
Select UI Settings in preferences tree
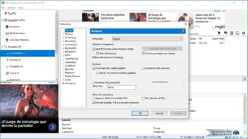71,37
